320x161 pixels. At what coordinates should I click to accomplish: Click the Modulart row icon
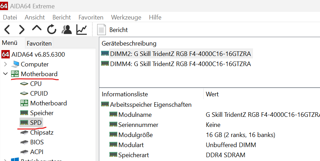click(x=113, y=144)
